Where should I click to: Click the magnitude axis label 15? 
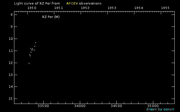pos(11,99)
